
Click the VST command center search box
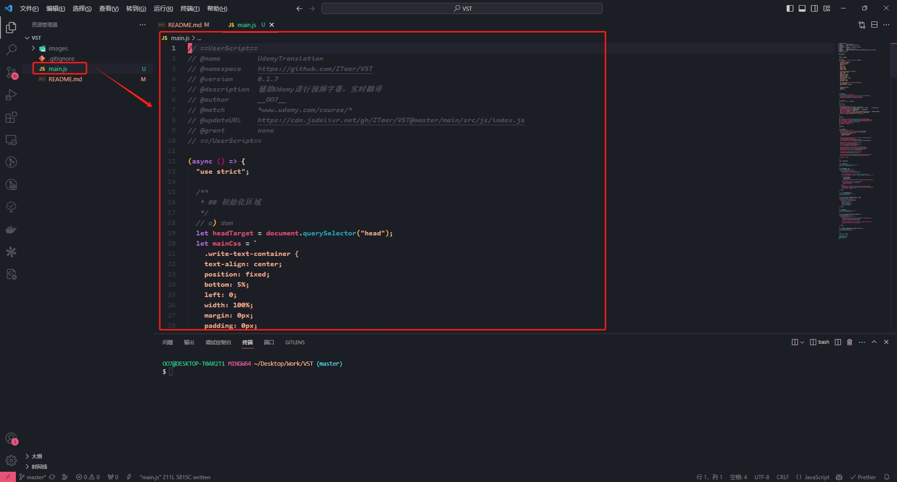pyautogui.click(x=462, y=8)
